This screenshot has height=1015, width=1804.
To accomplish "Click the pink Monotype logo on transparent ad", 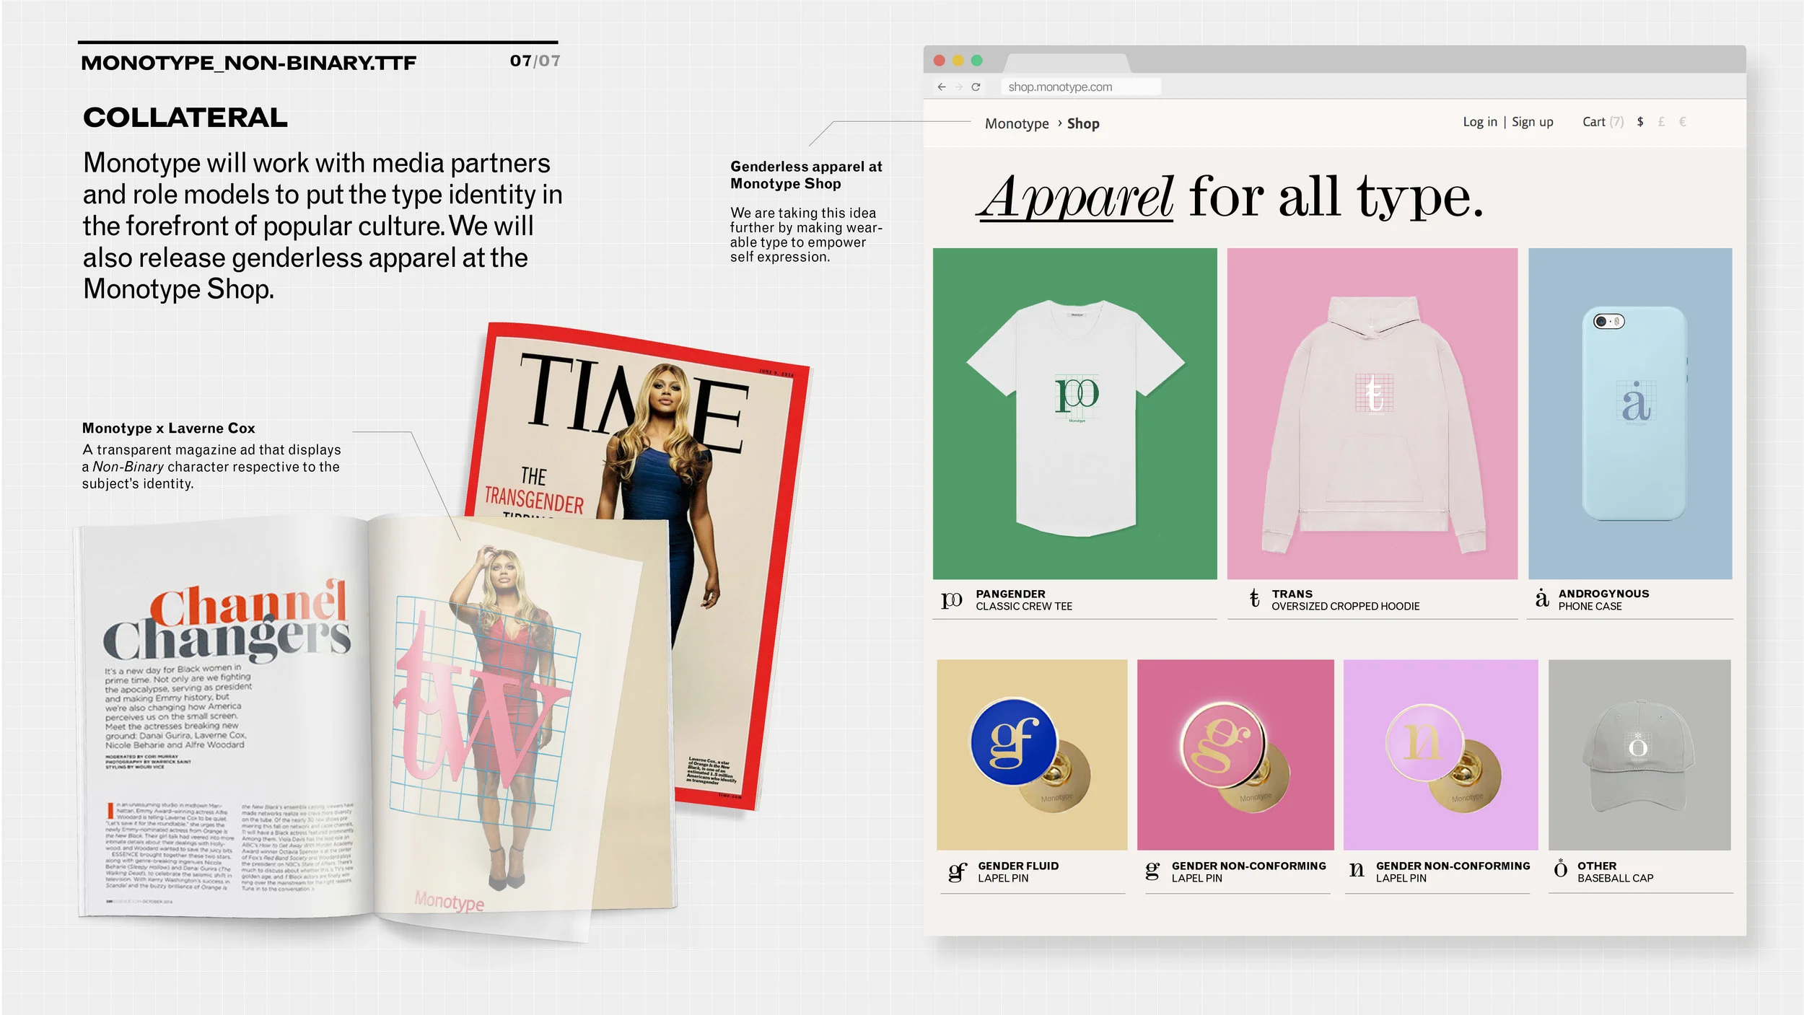I will point(449,901).
